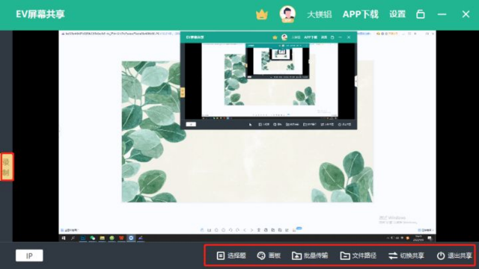The image size is (479, 269).
Task: Click the yellow record tab in nested window
Action: [182, 92]
